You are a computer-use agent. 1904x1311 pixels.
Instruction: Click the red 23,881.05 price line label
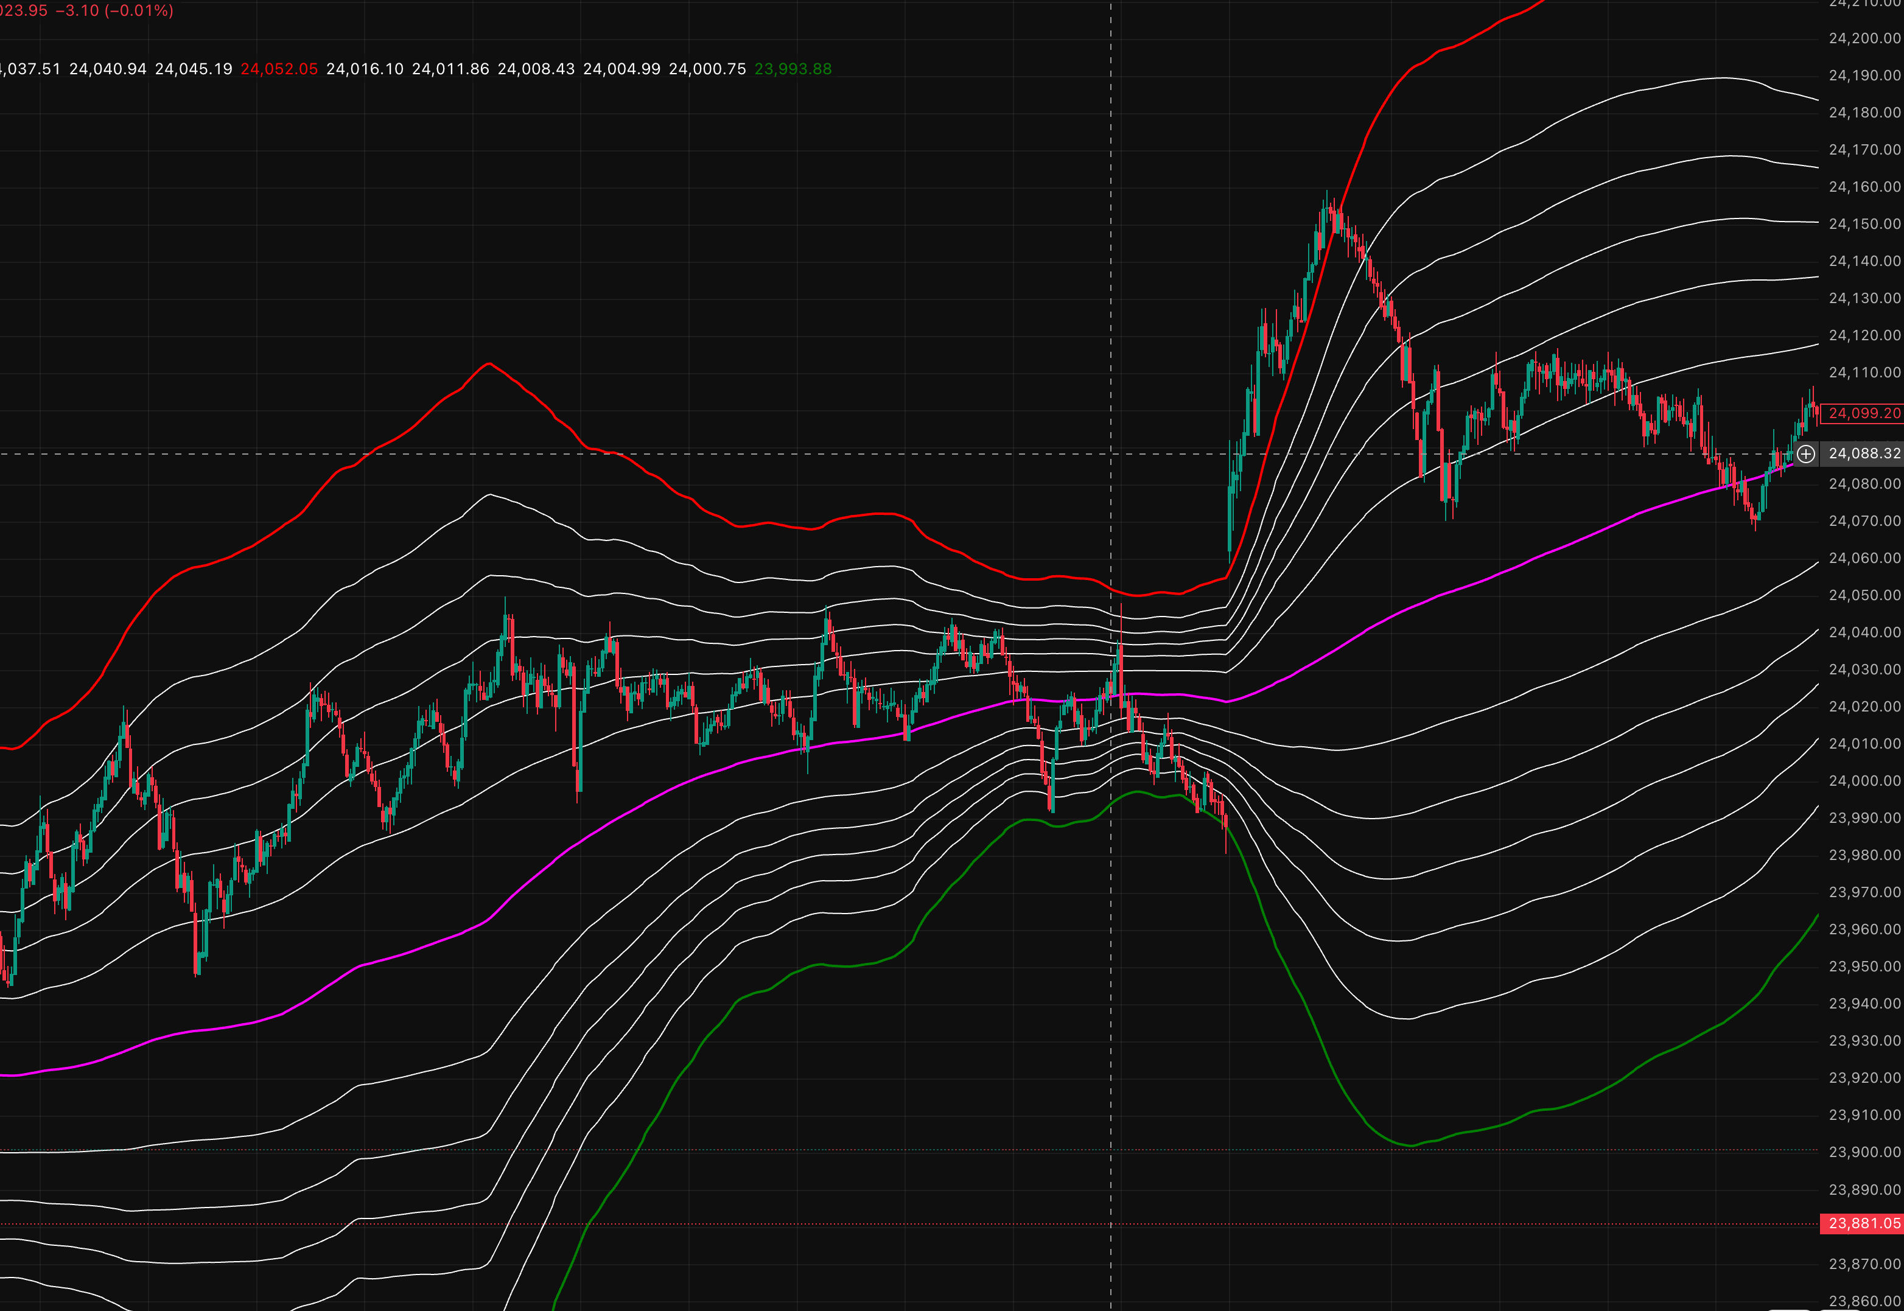coord(1864,1223)
